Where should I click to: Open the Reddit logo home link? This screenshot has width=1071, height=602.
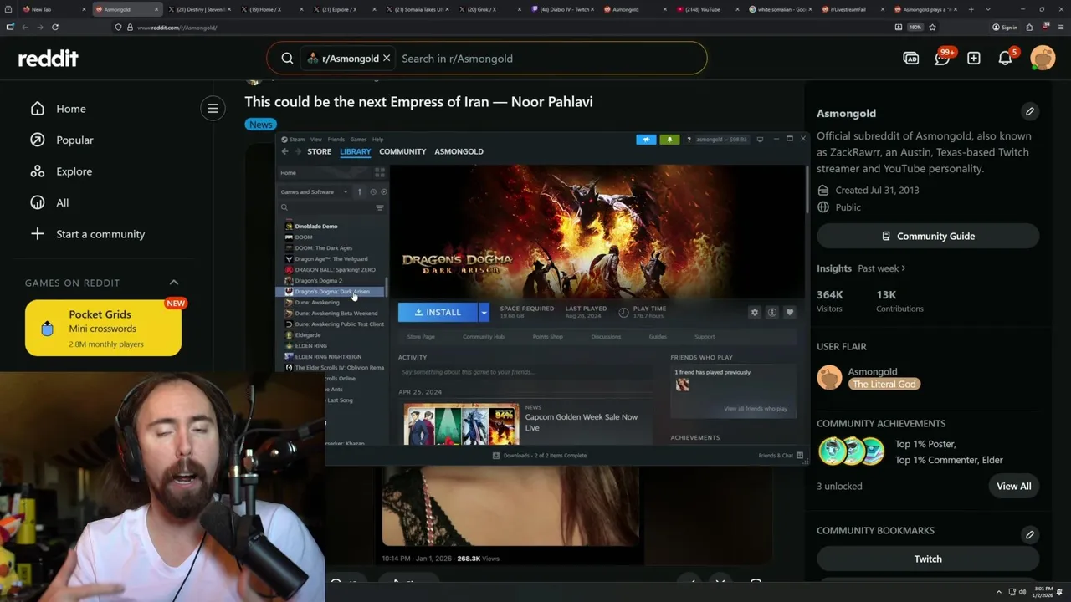pyautogui.click(x=49, y=59)
